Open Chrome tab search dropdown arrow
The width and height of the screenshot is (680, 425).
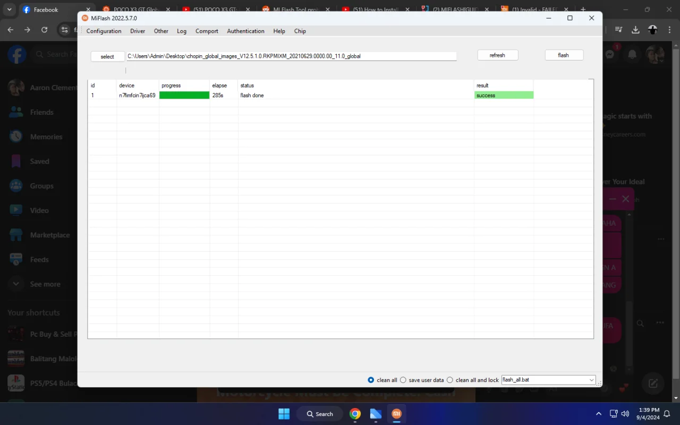(9, 10)
